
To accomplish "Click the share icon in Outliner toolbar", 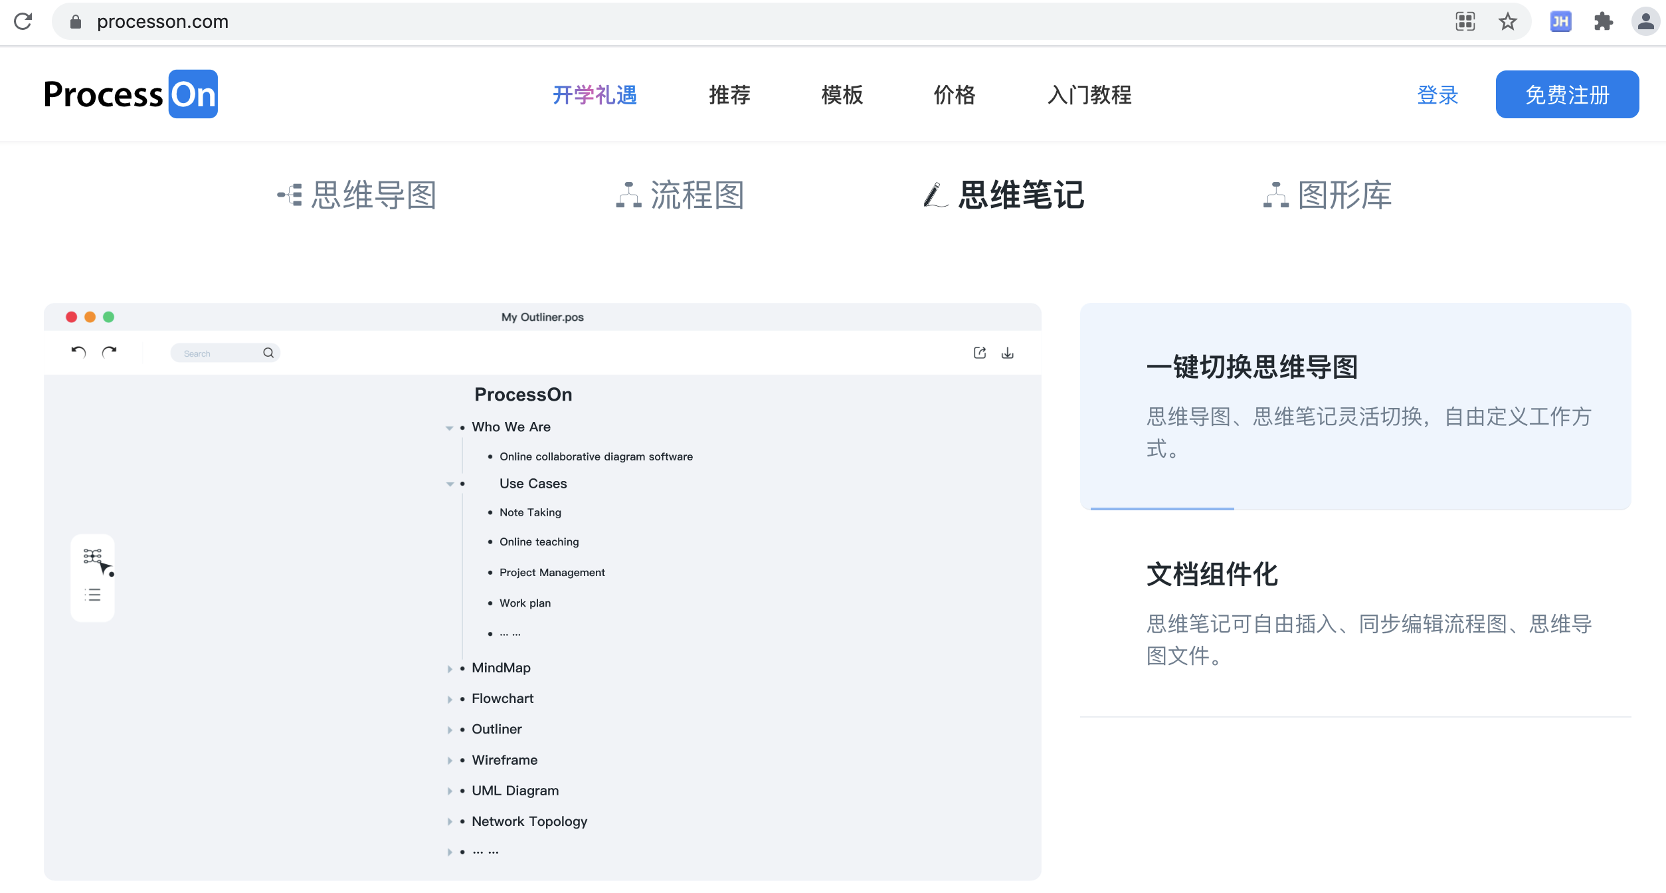I will tap(980, 353).
